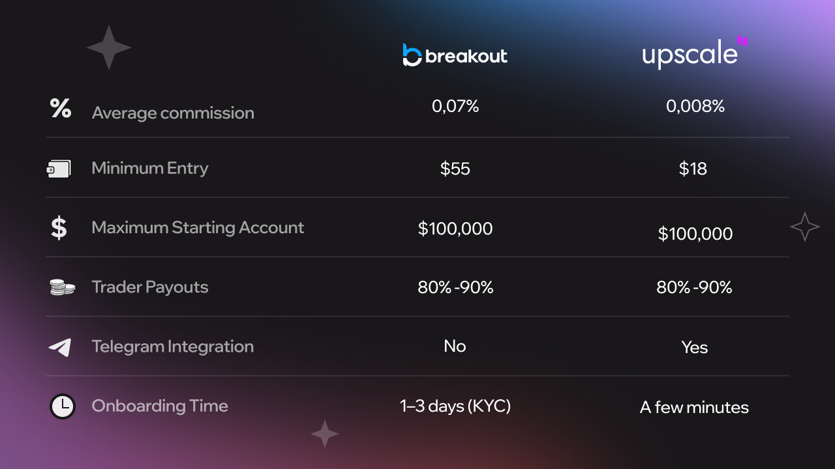Click the upscale logo
This screenshot has height=469, width=835.
[x=695, y=53]
